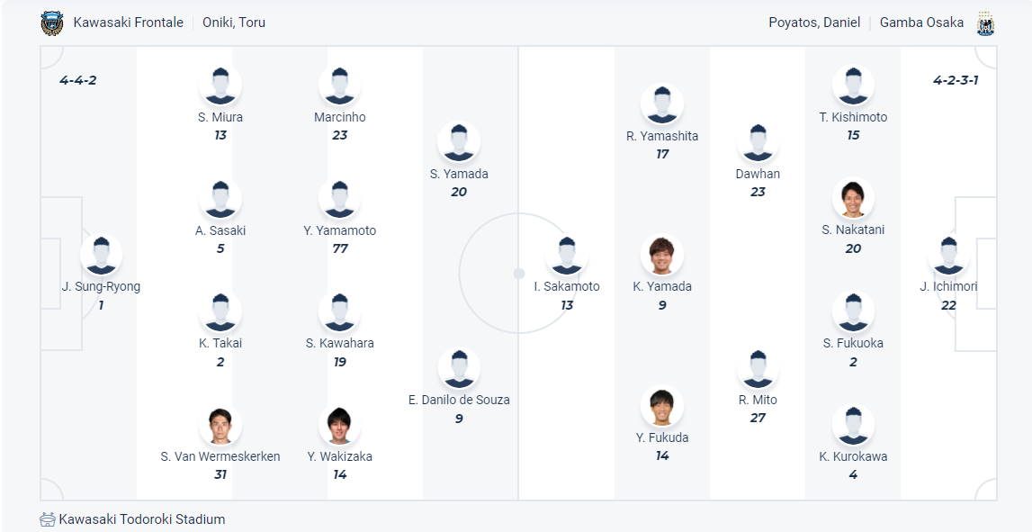1032x532 pixels.
Task: Click the Kawasaki Frontale club crest
Action: click(52, 23)
